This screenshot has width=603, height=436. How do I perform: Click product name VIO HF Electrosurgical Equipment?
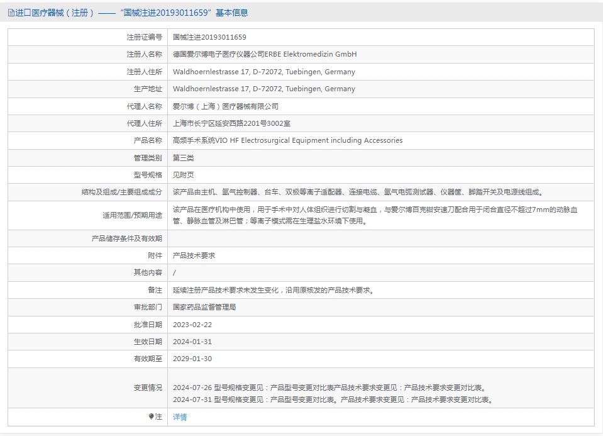287,140
